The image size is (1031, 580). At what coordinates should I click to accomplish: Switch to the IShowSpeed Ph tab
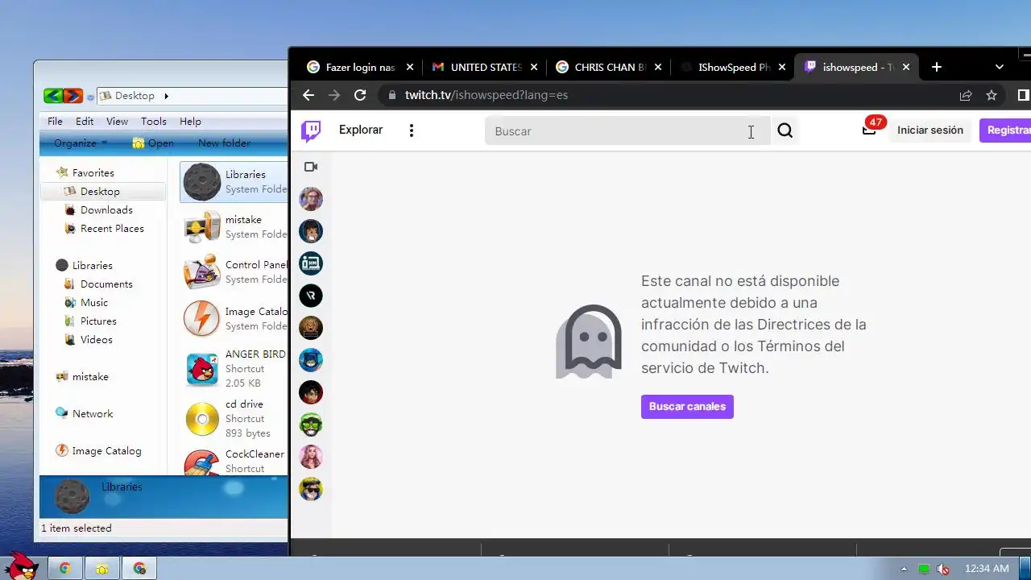[733, 68]
